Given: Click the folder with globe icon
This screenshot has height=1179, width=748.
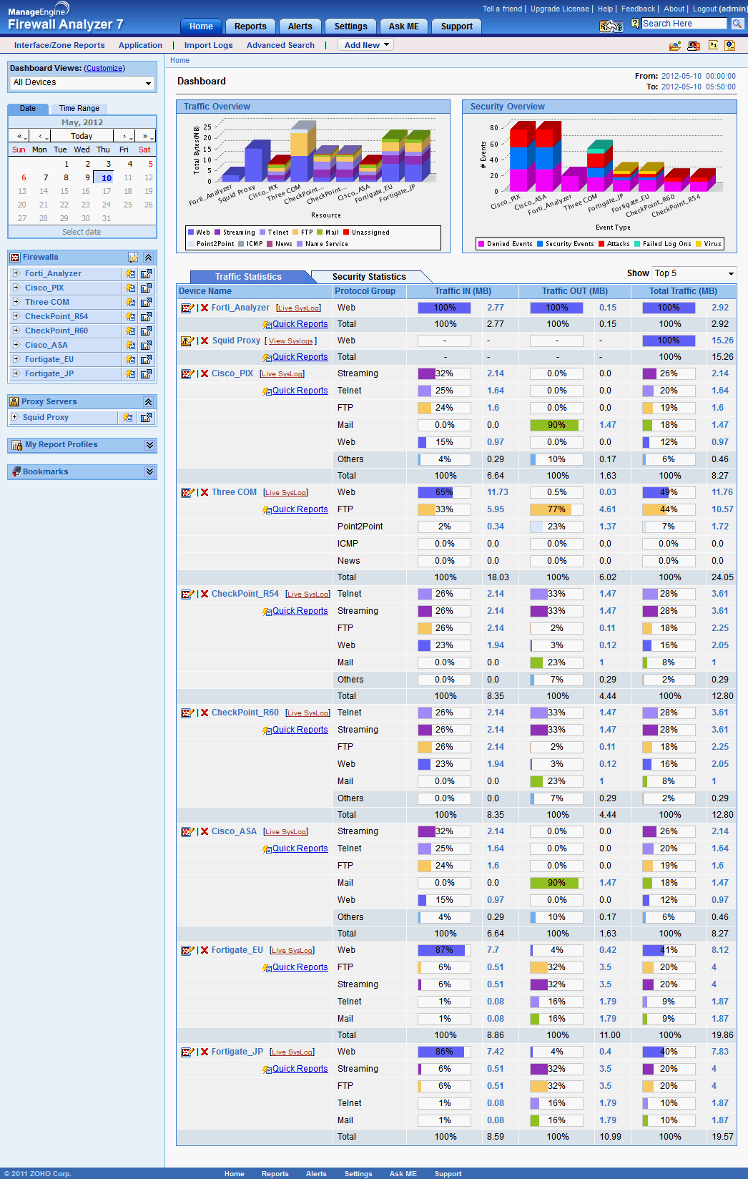Looking at the screenshot, I should 674,46.
